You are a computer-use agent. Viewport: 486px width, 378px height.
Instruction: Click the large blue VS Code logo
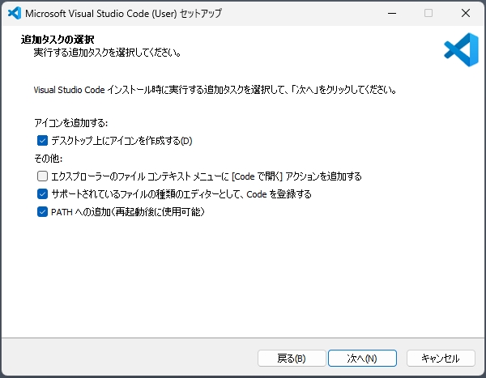coord(461,48)
